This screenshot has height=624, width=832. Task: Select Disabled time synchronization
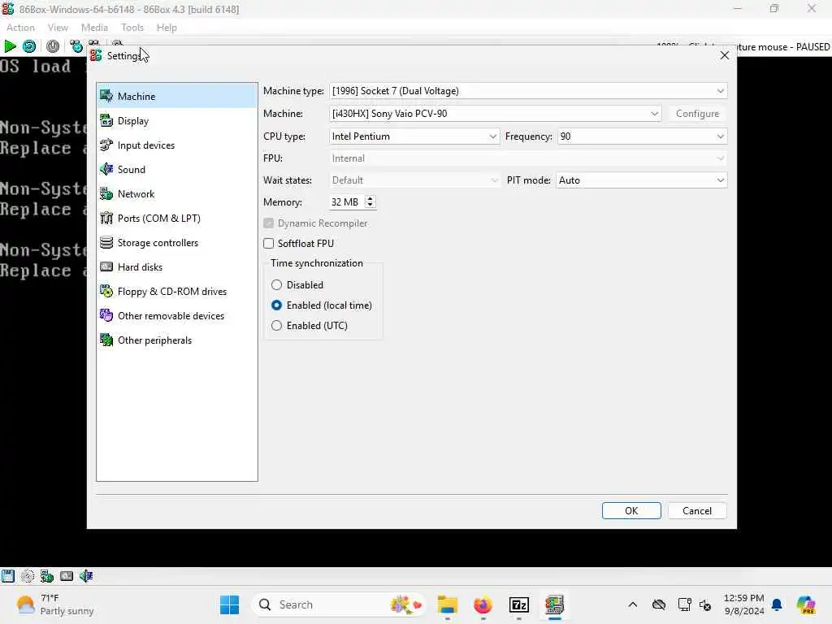[x=276, y=285]
